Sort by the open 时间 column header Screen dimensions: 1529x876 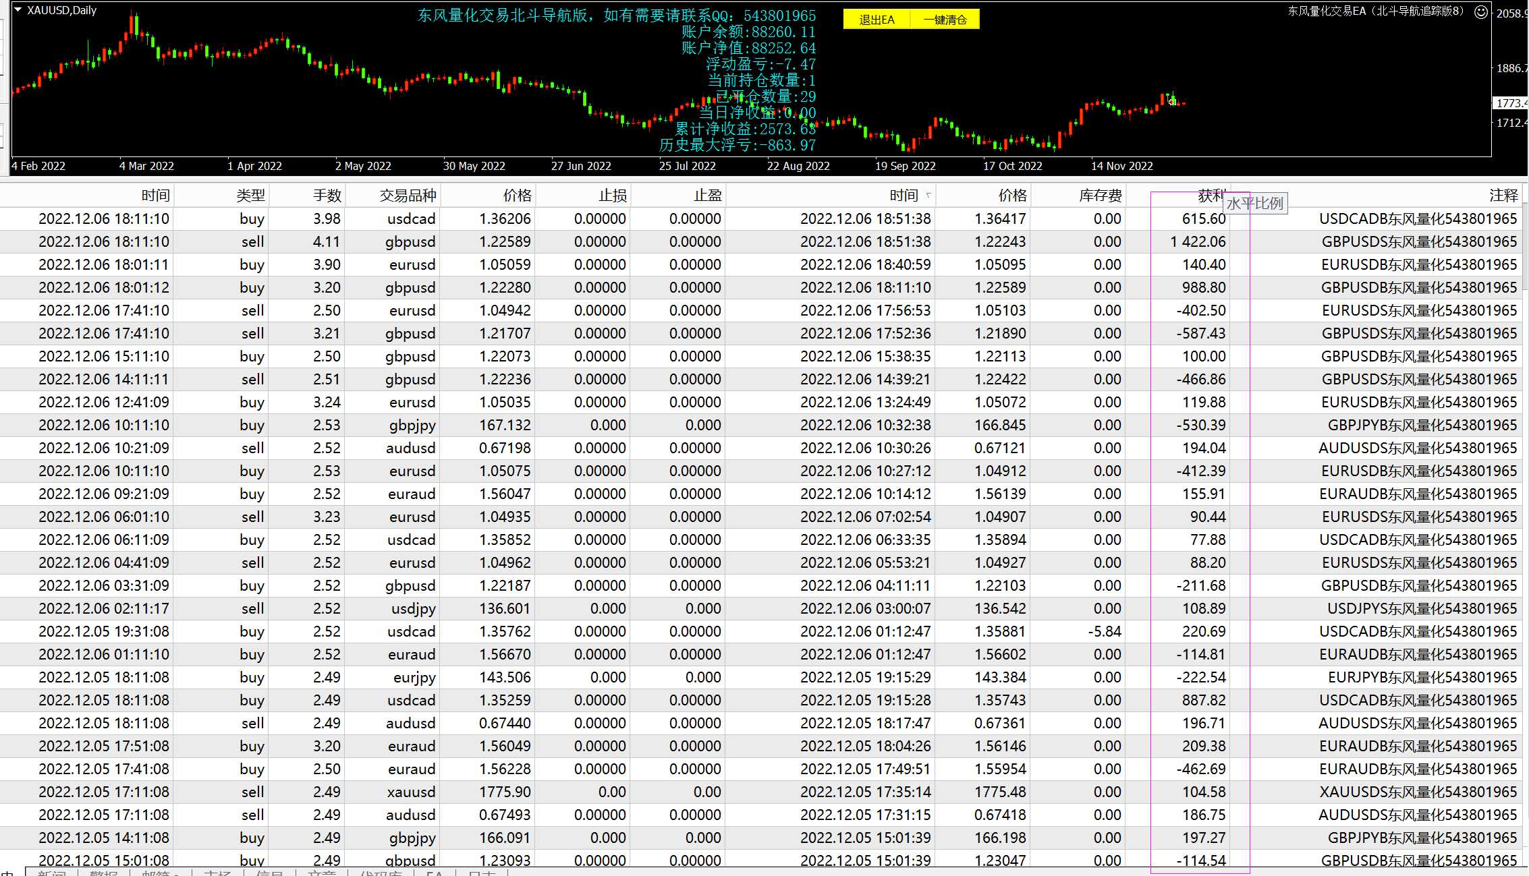[x=87, y=196]
